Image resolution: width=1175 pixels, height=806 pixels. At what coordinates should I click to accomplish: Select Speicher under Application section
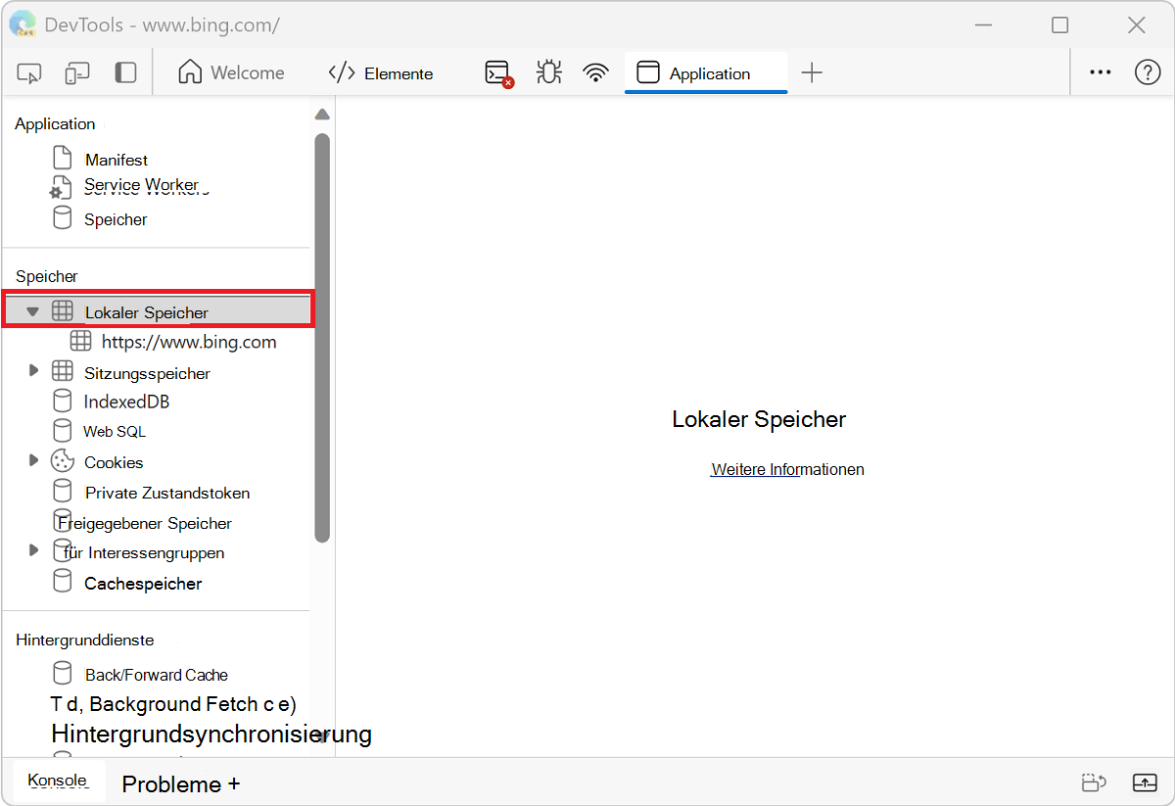coord(116,219)
